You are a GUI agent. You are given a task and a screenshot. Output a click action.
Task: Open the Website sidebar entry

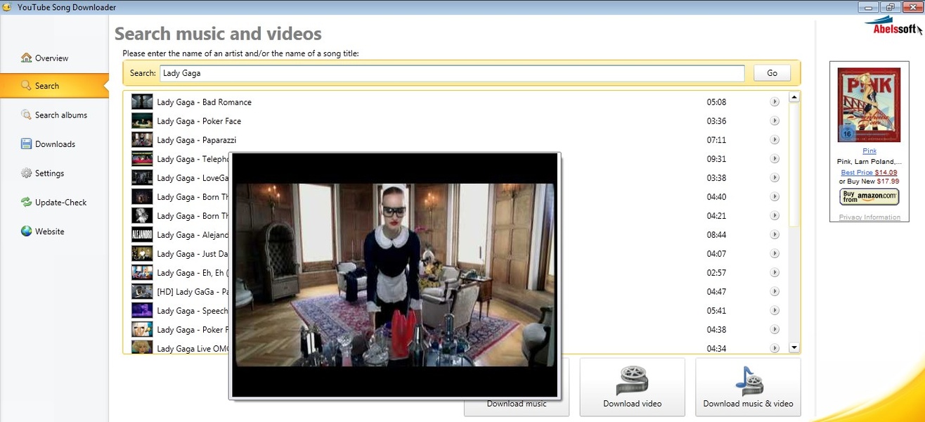42,231
